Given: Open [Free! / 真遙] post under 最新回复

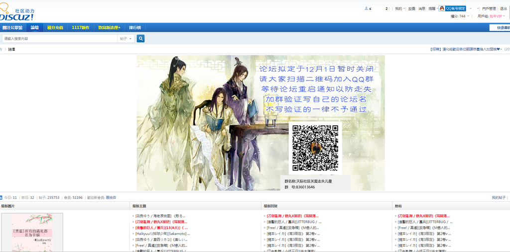Looking at the screenshot, I should click(x=293, y=228).
